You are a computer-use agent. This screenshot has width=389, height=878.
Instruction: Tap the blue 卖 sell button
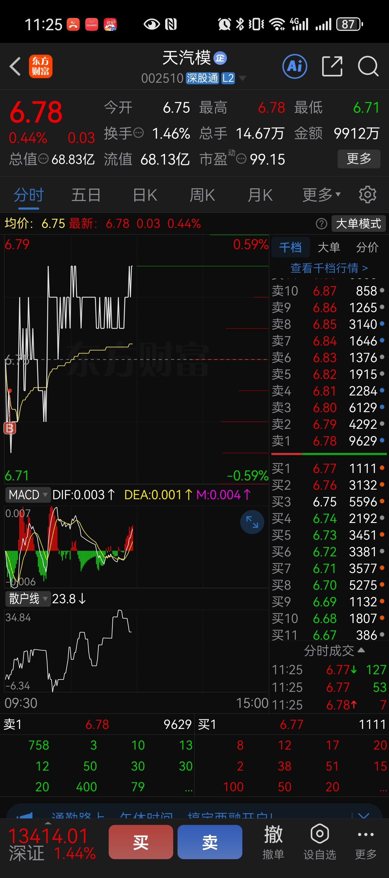pyautogui.click(x=210, y=842)
